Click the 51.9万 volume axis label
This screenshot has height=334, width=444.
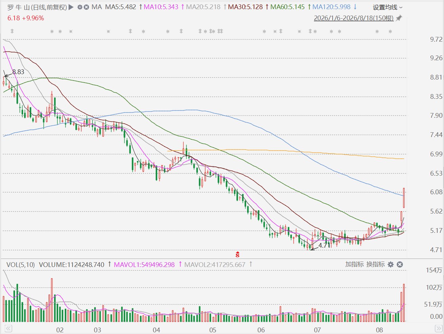tap(434, 305)
